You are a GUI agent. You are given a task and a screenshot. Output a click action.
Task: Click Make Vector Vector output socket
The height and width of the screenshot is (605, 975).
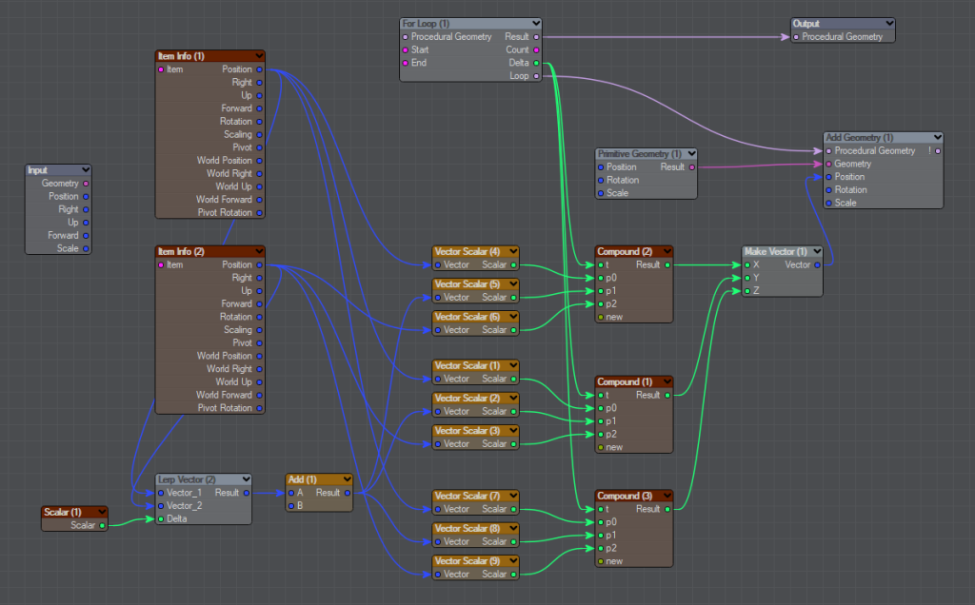coord(817,265)
